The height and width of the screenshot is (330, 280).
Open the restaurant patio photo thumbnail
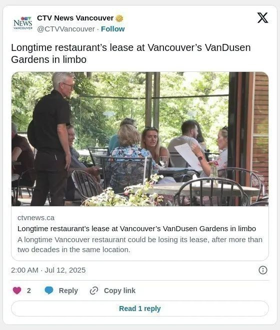pos(140,139)
